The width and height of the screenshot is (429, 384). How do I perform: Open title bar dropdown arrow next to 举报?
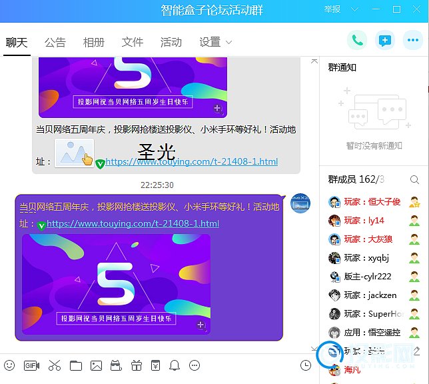[354, 10]
